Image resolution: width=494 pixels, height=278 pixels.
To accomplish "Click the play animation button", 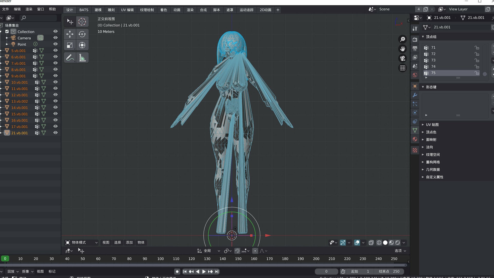I will coord(204,272).
